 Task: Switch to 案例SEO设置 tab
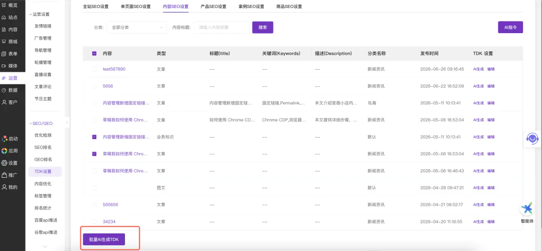pos(251,7)
